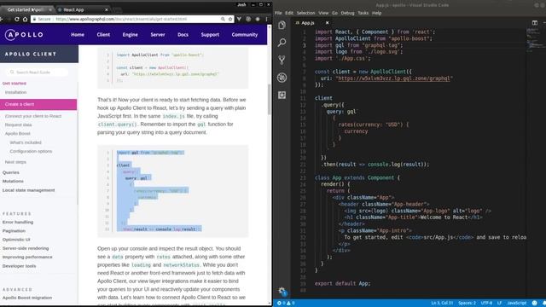546x307 pixels.
Task: Change JavaScript language mode in status bar
Action: 517,304
